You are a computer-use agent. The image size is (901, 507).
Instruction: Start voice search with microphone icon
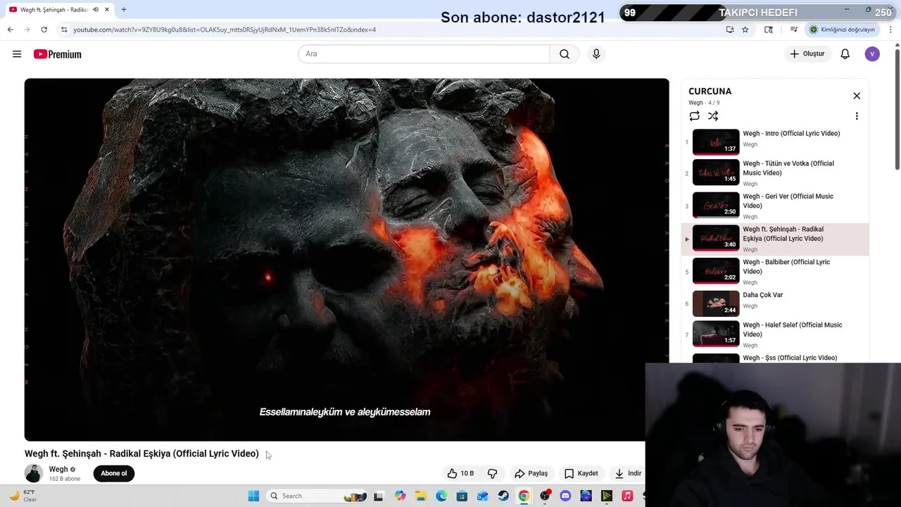(596, 54)
